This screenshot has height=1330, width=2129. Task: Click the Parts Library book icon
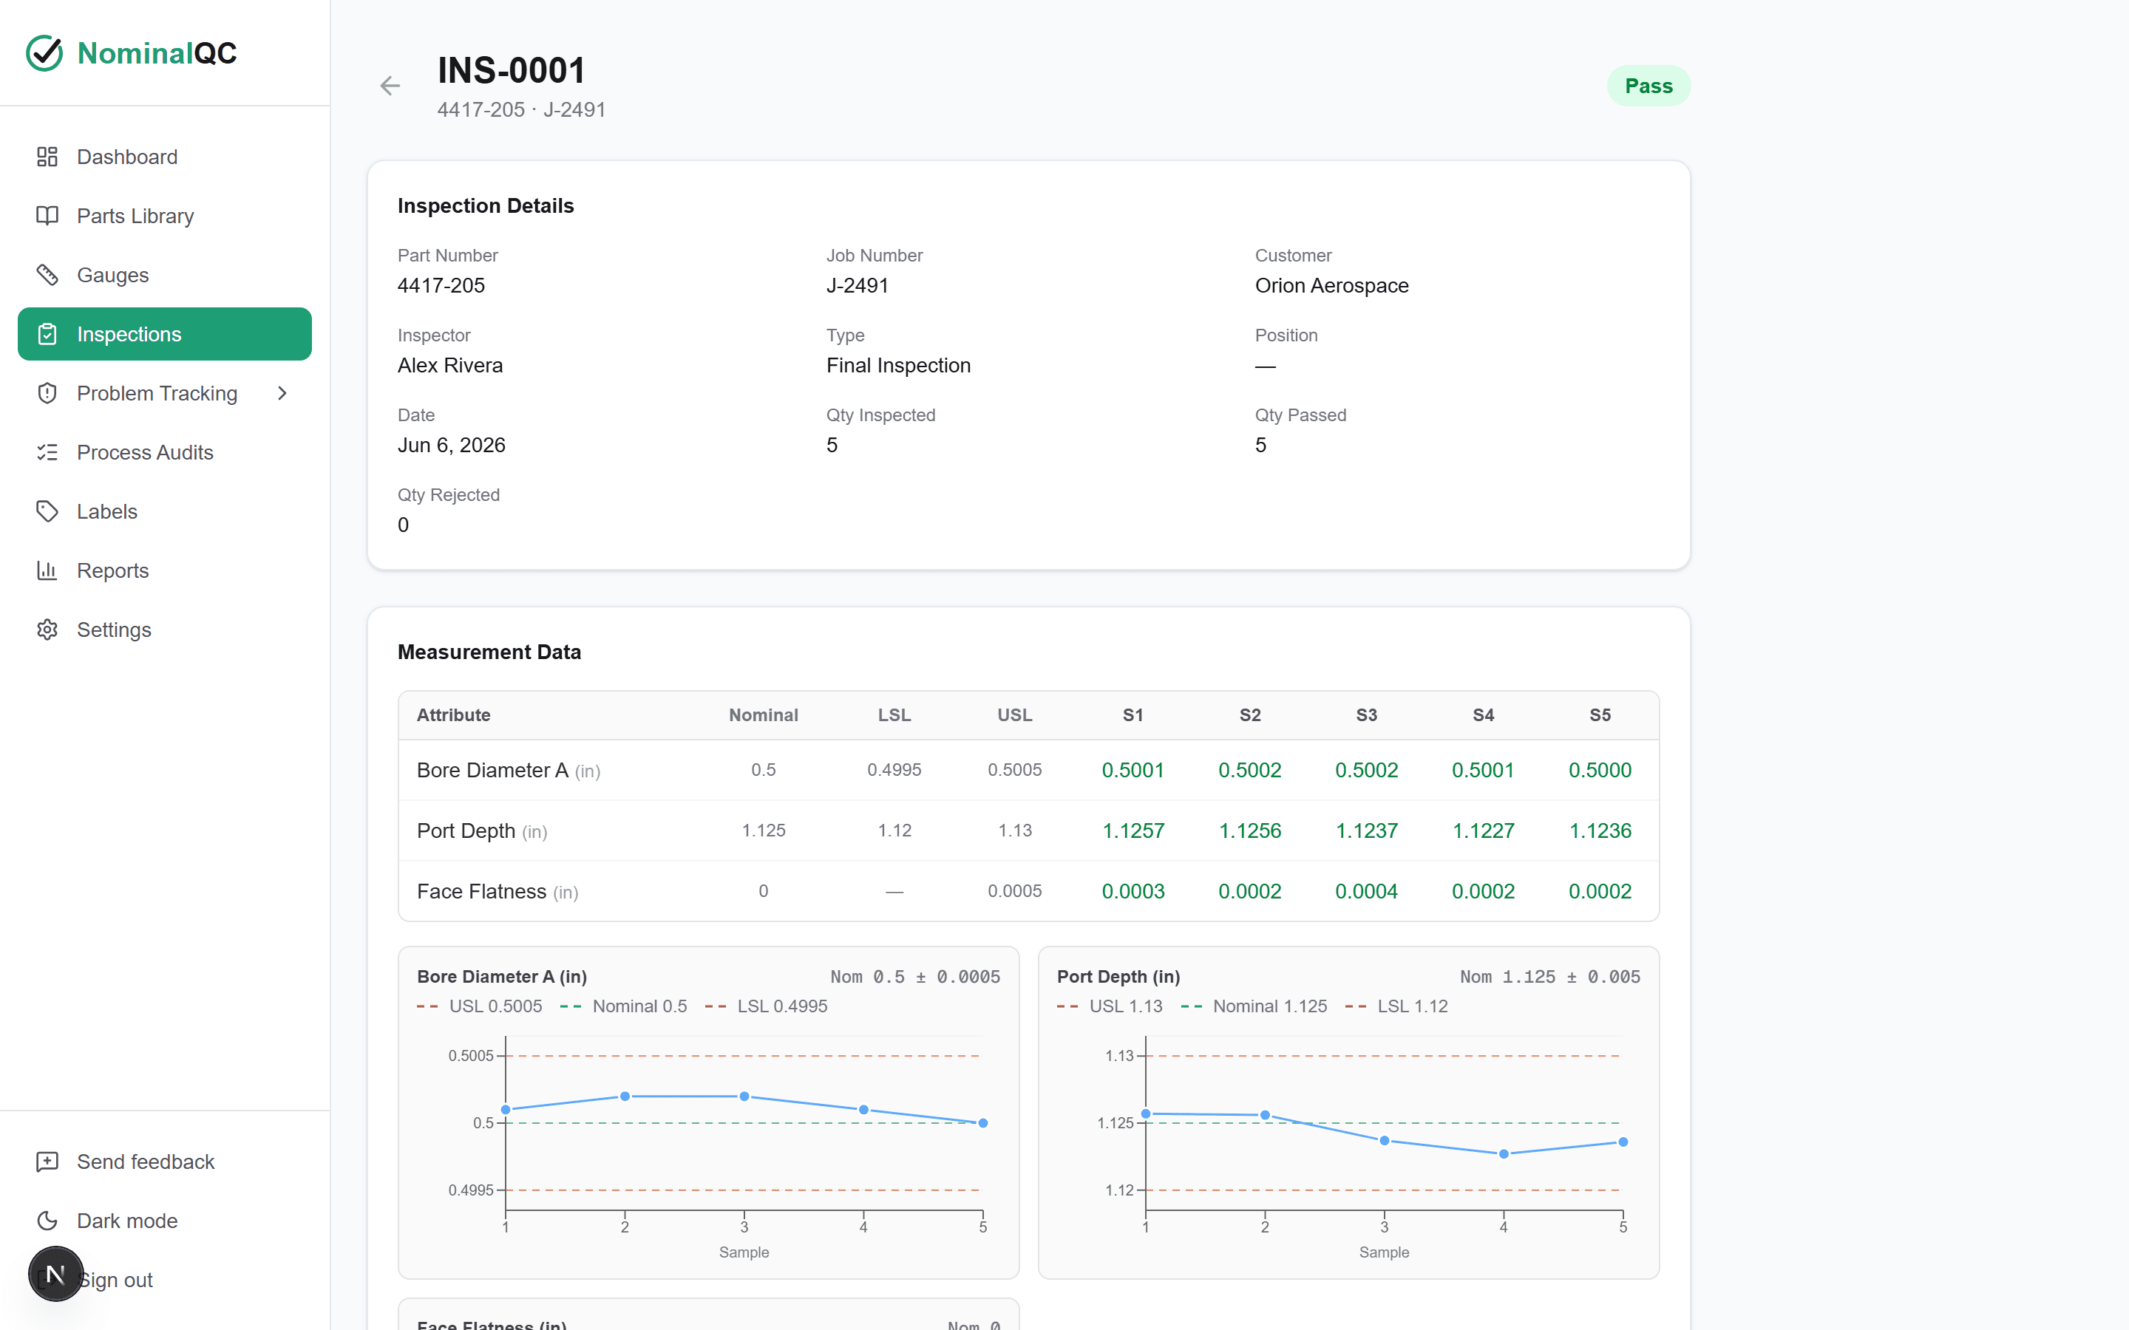[47, 216]
